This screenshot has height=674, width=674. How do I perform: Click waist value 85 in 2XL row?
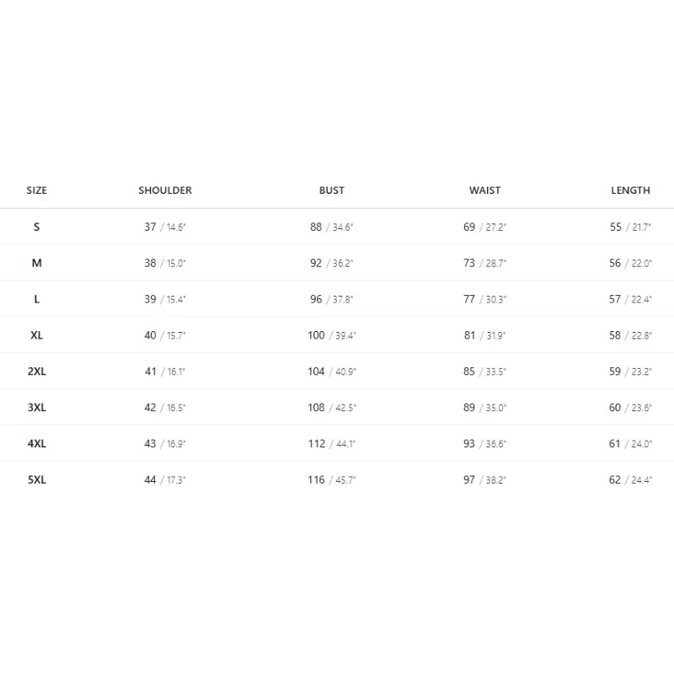coord(469,372)
